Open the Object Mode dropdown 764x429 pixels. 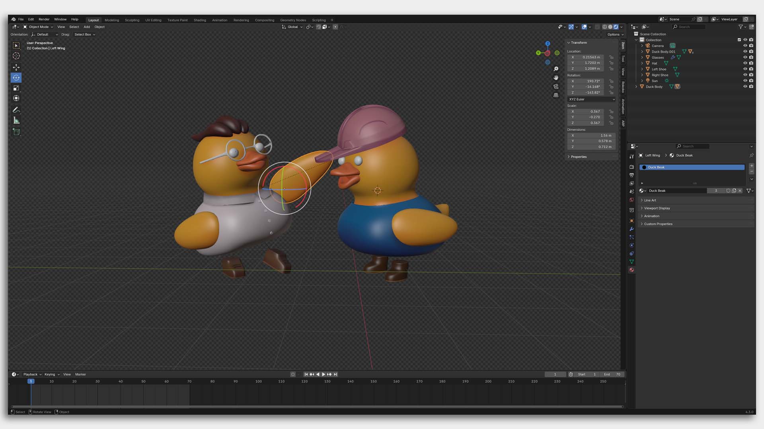coord(38,27)
